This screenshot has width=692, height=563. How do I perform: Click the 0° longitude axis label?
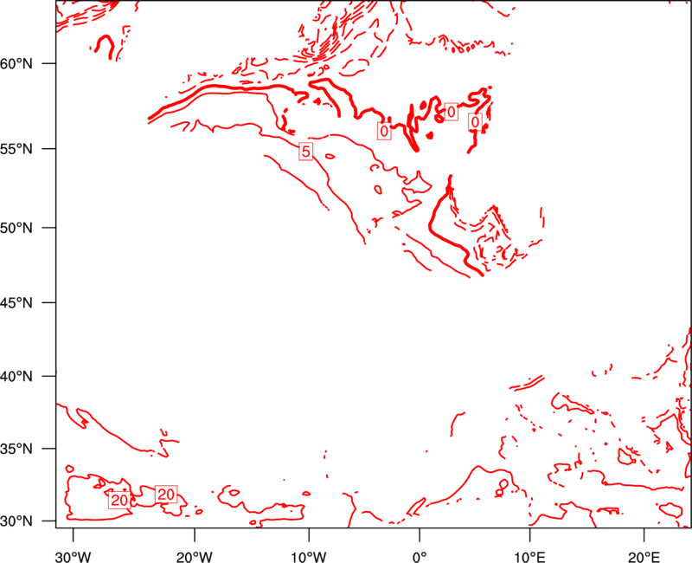[x=420, y=557]
